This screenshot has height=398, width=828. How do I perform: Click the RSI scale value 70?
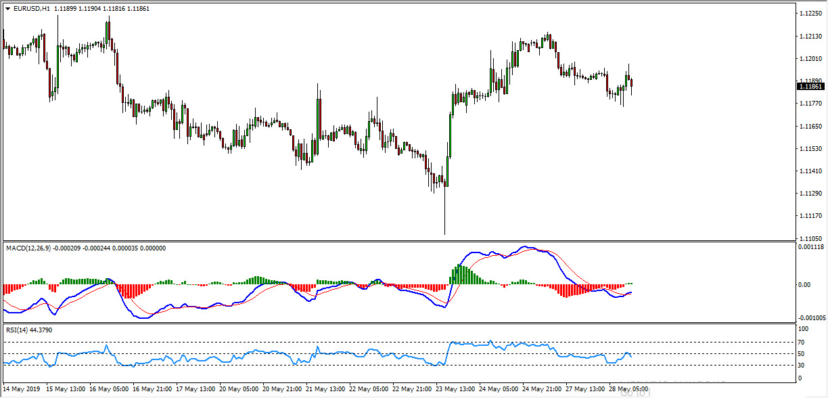coord(802,342)
